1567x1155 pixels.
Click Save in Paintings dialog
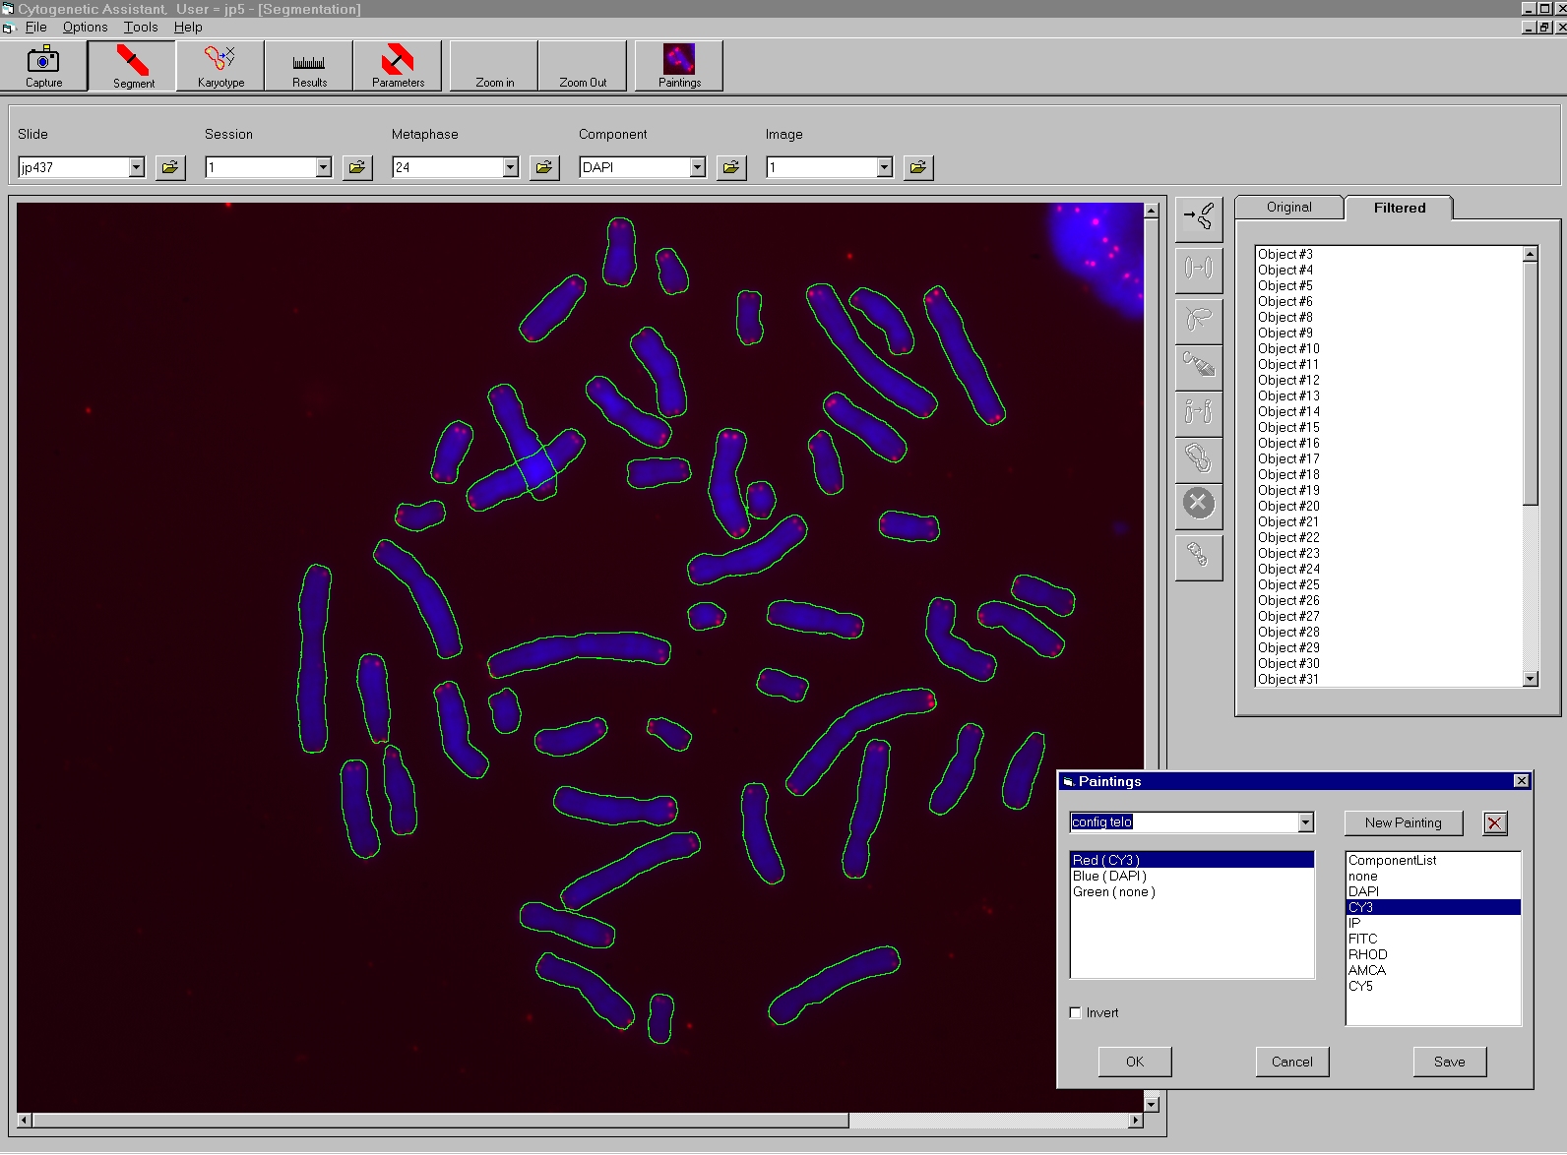[x=1450, y=1062]
